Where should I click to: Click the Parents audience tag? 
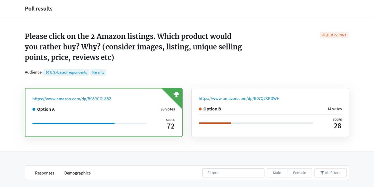click(98, 73)
